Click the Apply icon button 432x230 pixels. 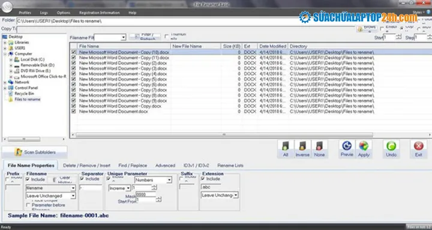point(364,149)
